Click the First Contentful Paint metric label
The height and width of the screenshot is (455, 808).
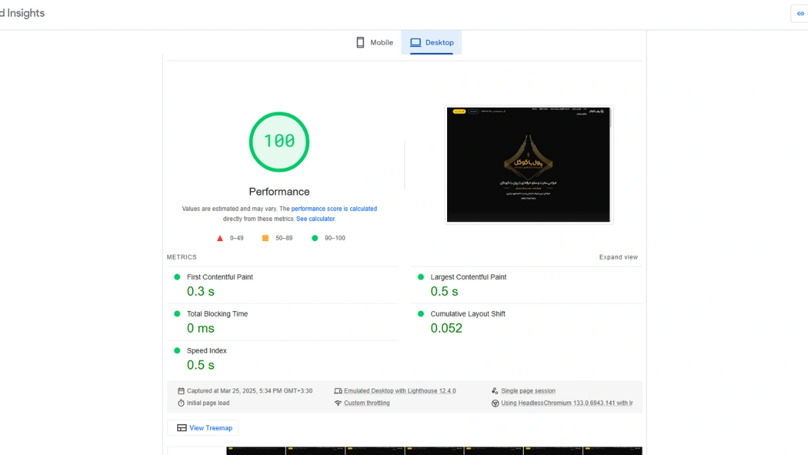pyautogui.click(x=220, y=277)
